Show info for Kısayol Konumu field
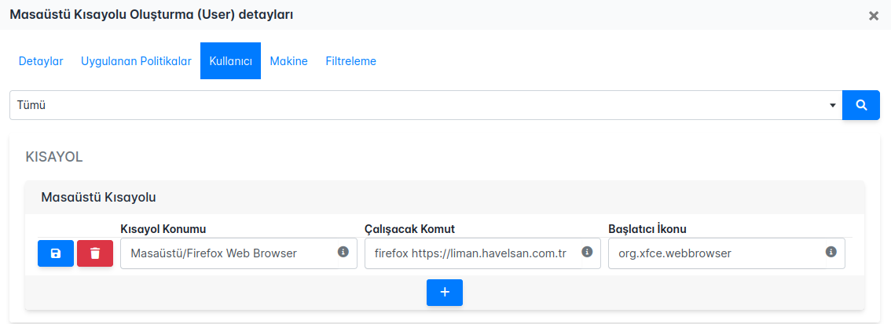Screen dimensions: 891x324 click(343, 252)
